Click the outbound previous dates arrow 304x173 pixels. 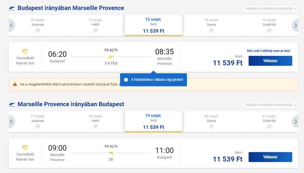pyautogui.click(x=12, y=26)
